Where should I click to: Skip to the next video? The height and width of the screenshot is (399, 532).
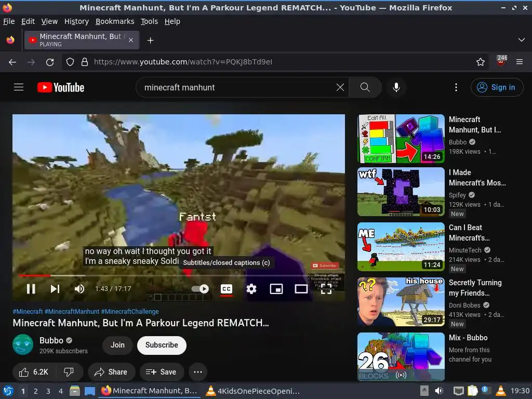coord(55,289)
